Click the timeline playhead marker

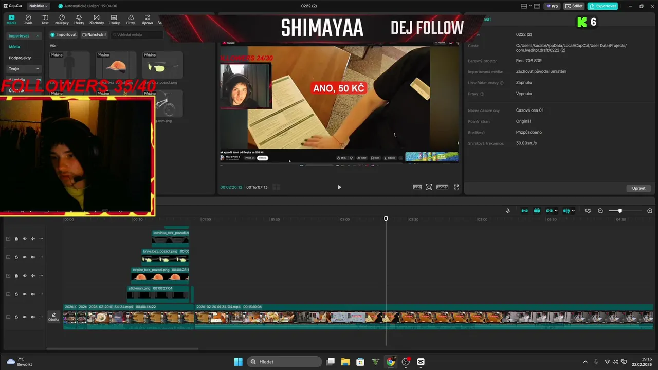click(x=386, y=219)
